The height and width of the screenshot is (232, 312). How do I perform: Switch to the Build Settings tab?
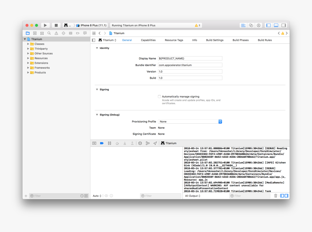click(x=215, y=40)
